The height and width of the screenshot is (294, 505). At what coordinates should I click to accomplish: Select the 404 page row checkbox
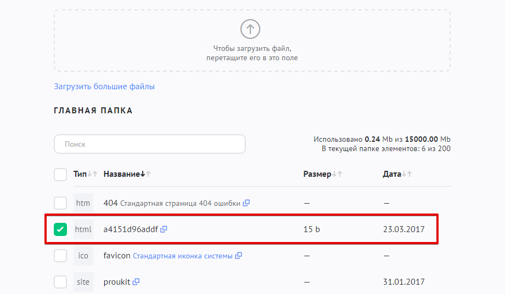point(60,203)
